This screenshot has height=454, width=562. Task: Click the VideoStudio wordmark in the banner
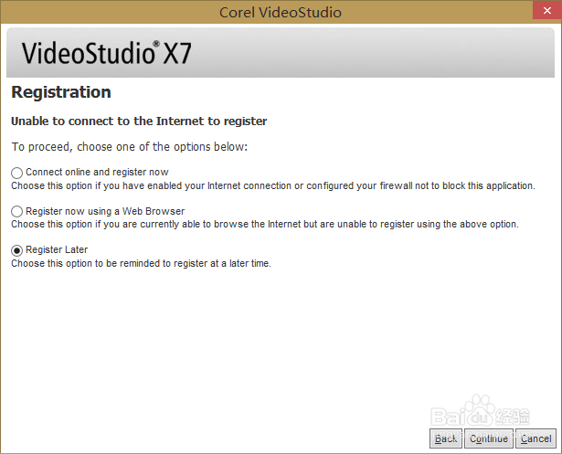click(88, 53)
